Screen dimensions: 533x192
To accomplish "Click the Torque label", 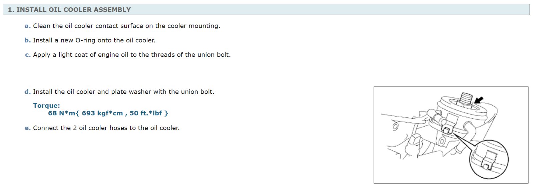I will pyautogui.click(x=47, y=106).
